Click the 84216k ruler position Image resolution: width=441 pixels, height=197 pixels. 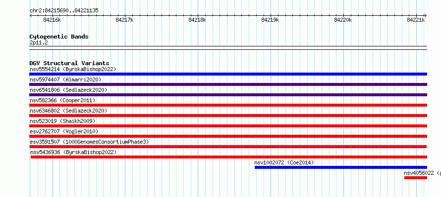tap(52, 20)
